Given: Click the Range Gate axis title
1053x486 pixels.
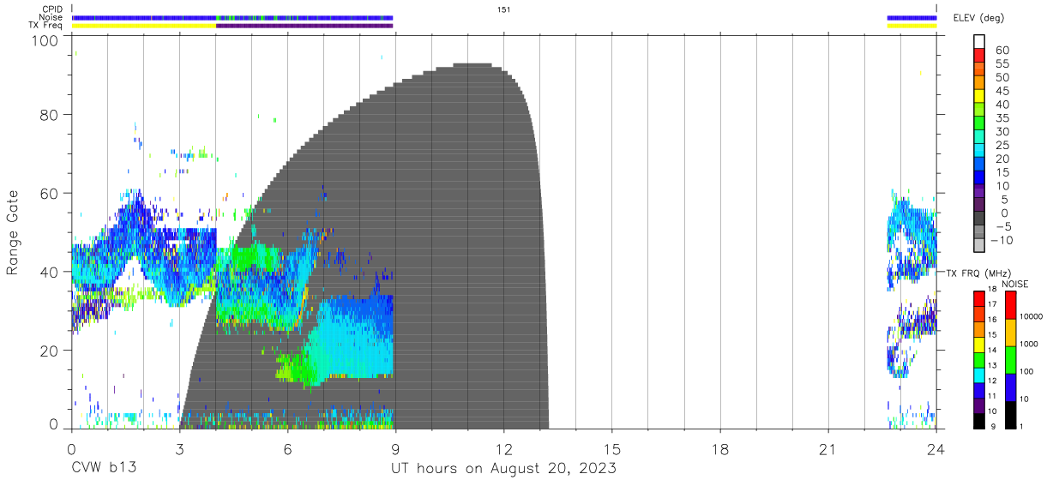Looking at the screenshot, I should point(13,233).
